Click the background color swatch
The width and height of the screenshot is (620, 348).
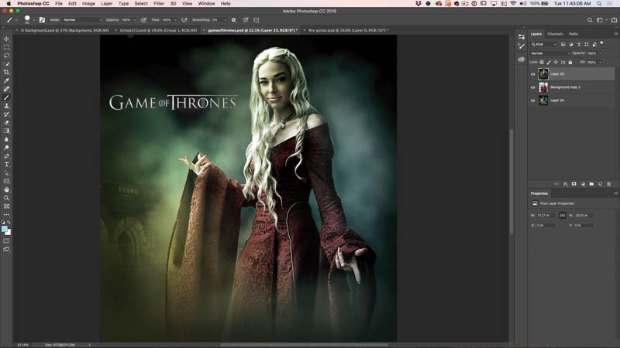[8, 233]
